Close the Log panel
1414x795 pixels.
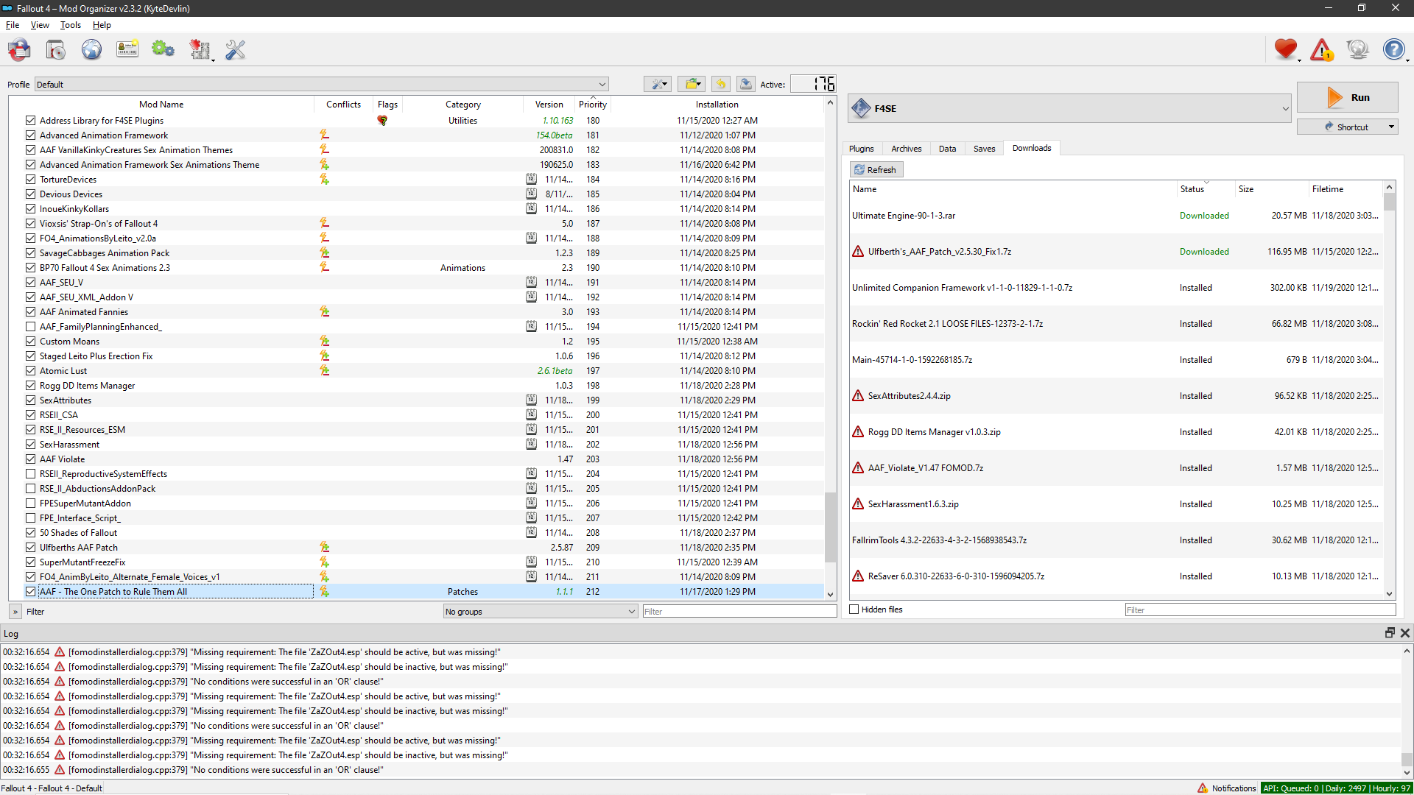pyautogui.click(x=1405, y=633)
